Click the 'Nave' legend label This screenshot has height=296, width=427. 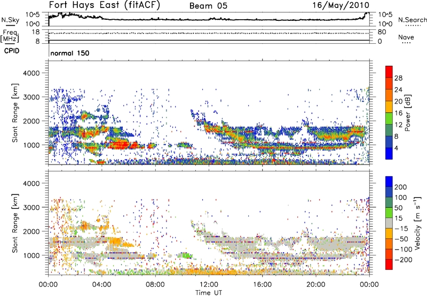(x=406, y=37)
